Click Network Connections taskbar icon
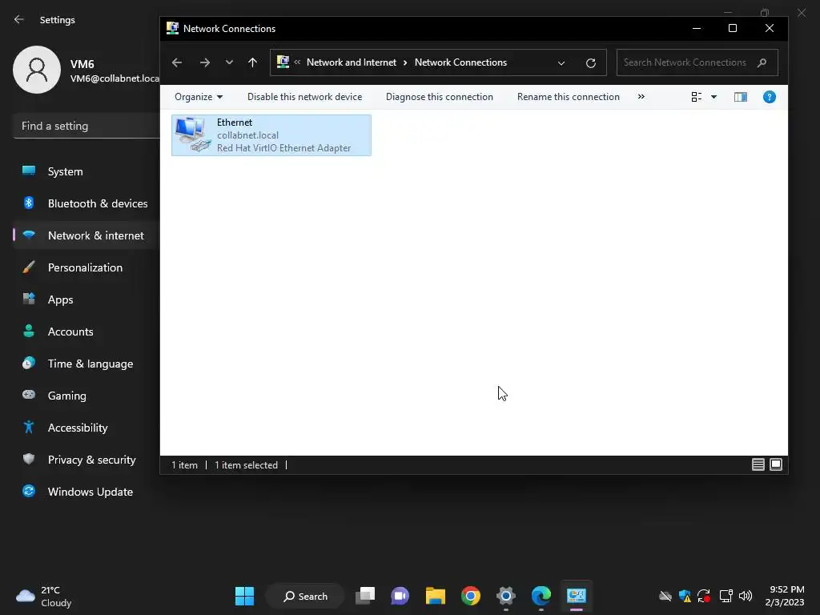This screenshot has width=820, height=615. click(577, 596)
